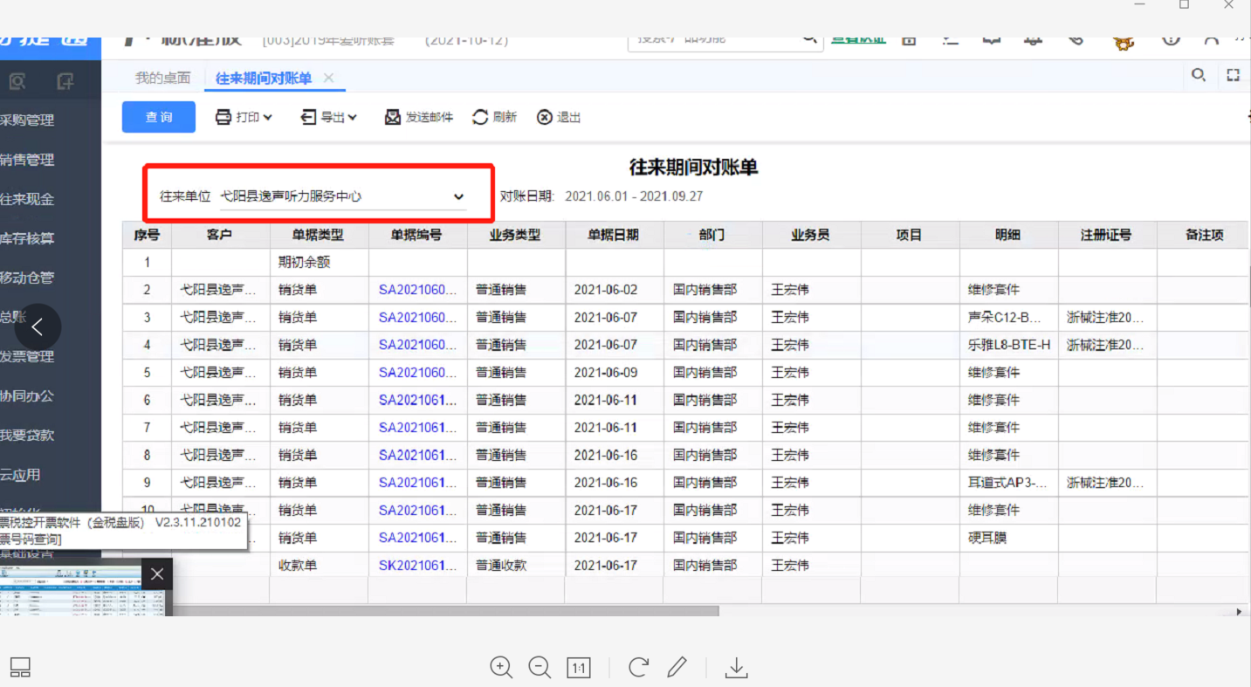Open 销售管理 in the sidebar
The width and height of the screenshot is (1251, 687).
pos(27,160)
